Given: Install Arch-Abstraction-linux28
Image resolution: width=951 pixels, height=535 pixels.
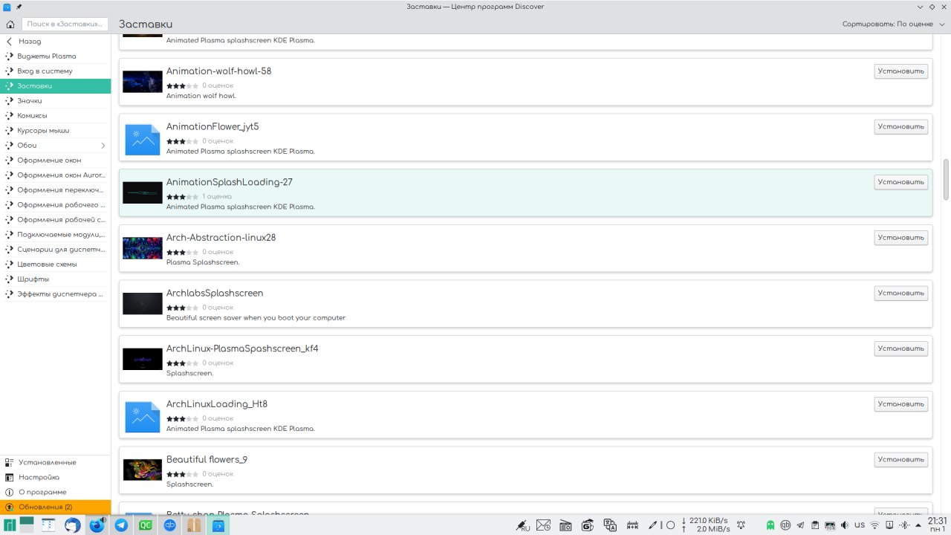Looking at the screenshot, I should [x=900, y=238].
